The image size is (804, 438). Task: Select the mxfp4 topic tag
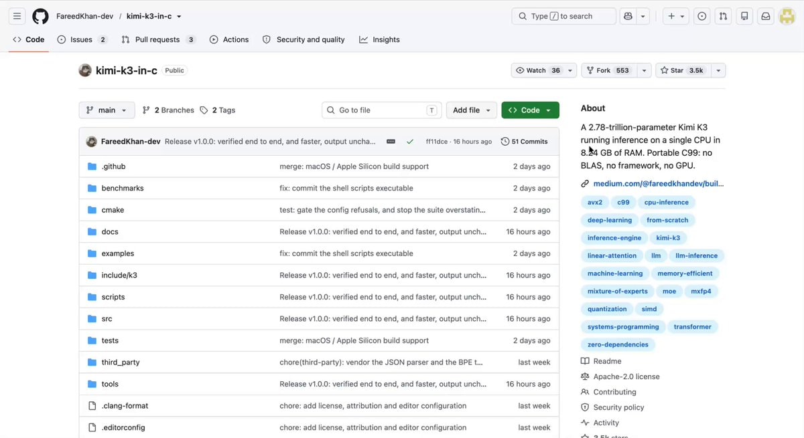coord(701,292)
